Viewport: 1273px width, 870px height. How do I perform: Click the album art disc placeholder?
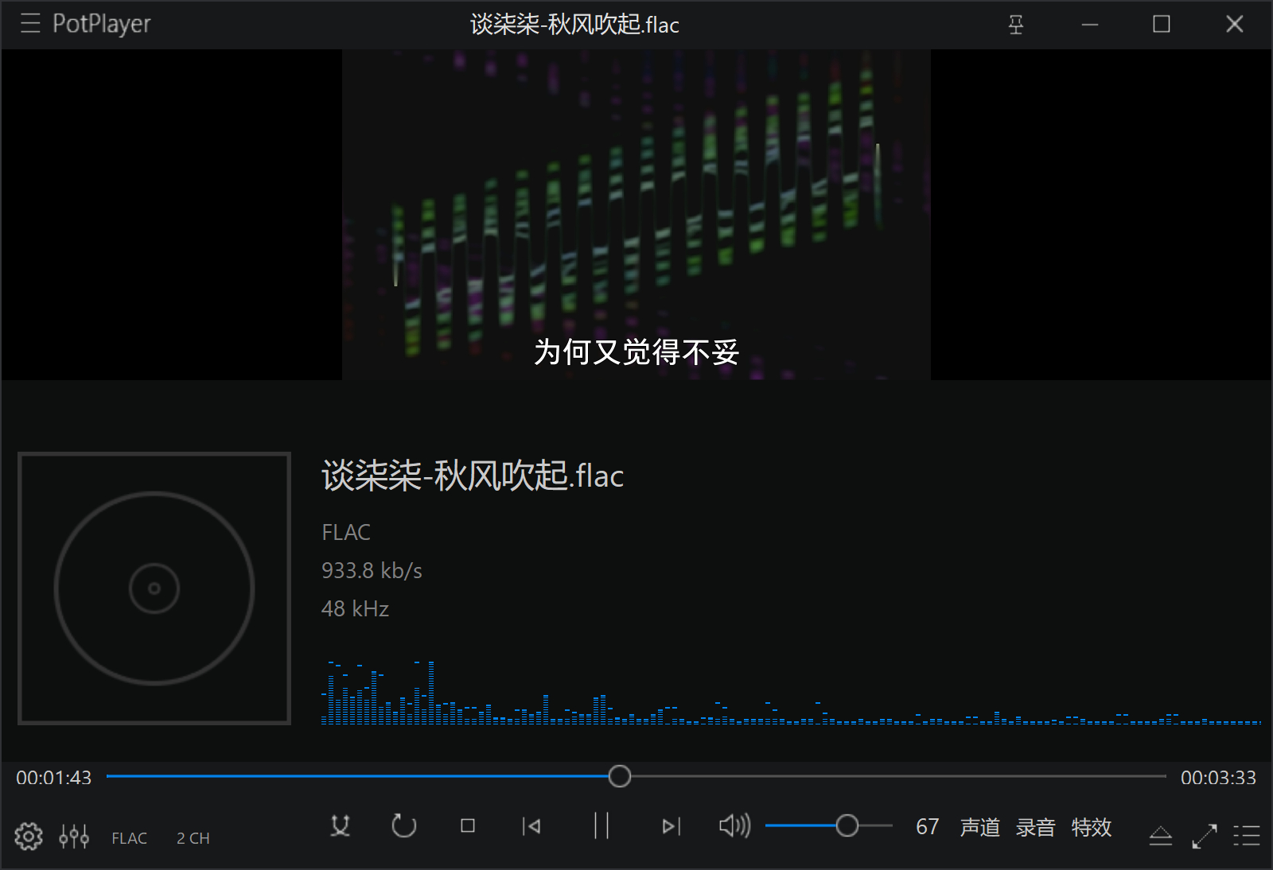coord(154,588)
